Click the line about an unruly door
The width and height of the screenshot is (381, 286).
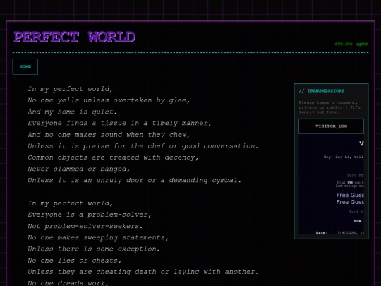click(134, 180)
